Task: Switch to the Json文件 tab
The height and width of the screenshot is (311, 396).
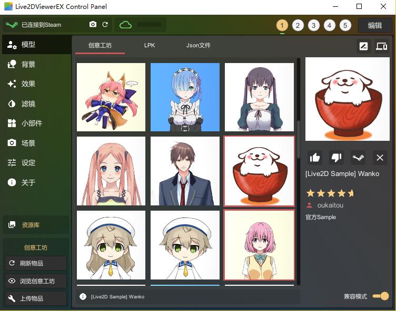Action: coord(198,46)
